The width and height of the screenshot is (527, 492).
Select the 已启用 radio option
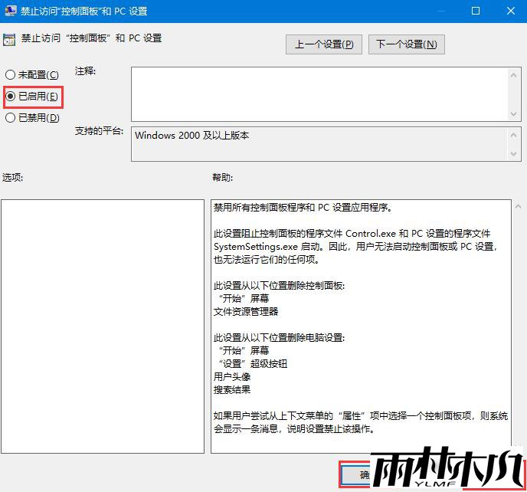[10, 97]
